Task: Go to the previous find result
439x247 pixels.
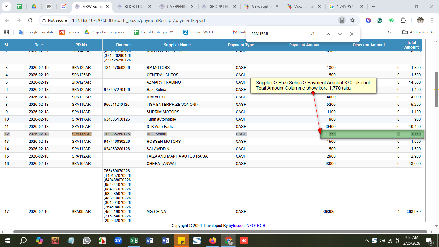Action: 328,34
